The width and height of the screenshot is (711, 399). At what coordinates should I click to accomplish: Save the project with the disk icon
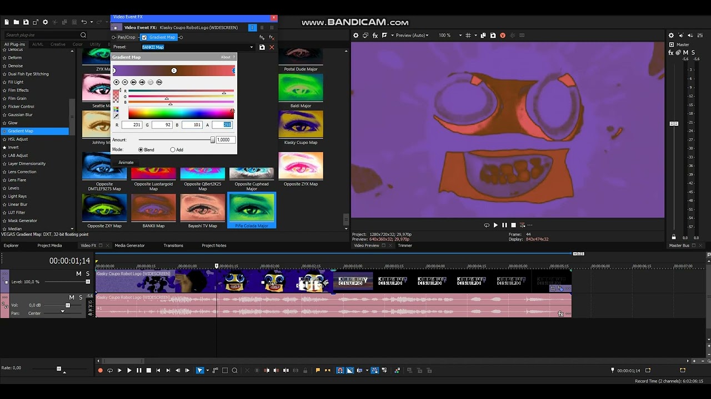click(x=26, y=22)
